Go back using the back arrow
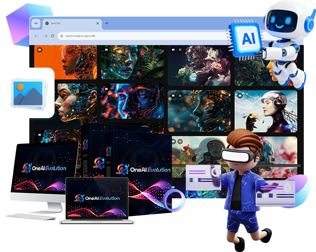316x252 pixels. coord(37,36)
